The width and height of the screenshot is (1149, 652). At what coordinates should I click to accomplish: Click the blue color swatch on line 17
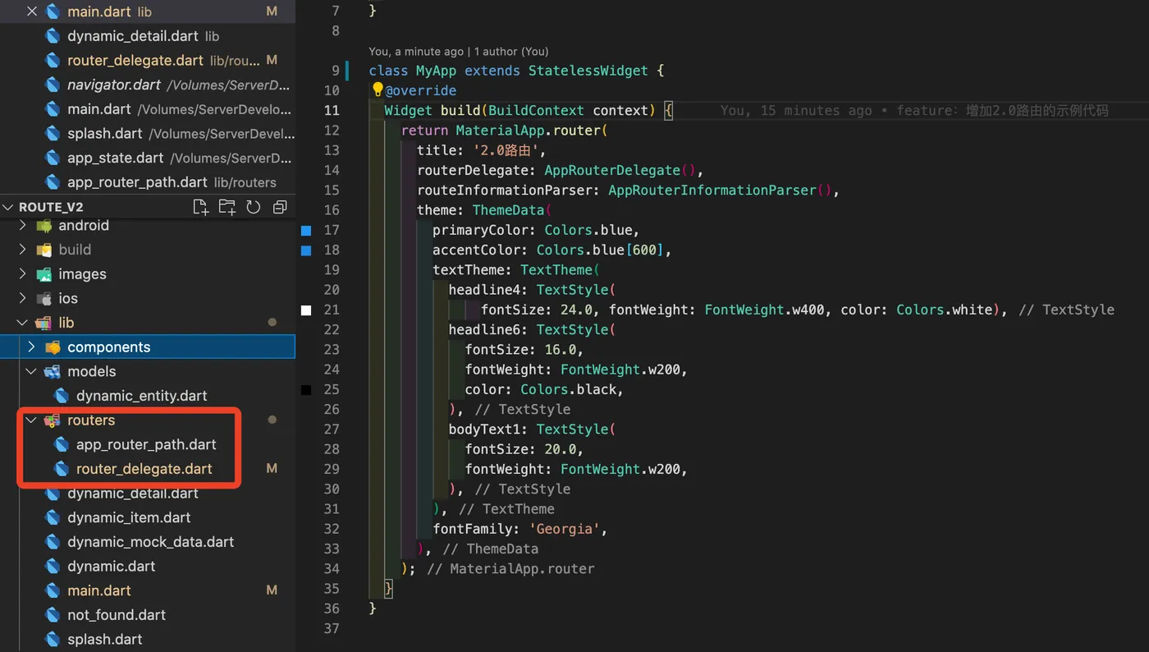click(x=306, y=231)
